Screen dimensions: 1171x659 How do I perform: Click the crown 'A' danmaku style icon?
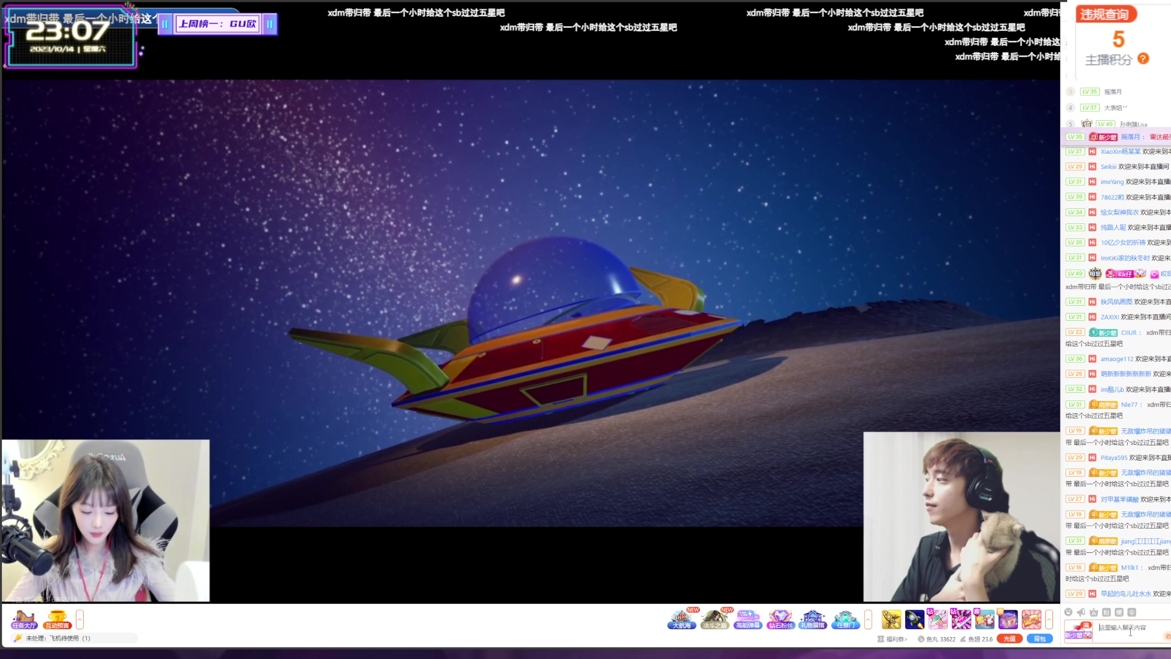coord(1094,612)
